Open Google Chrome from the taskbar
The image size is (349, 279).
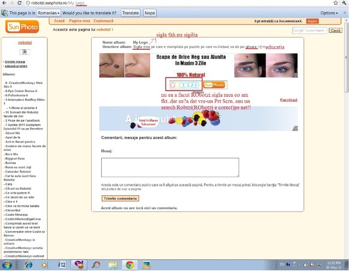point(130,265)
